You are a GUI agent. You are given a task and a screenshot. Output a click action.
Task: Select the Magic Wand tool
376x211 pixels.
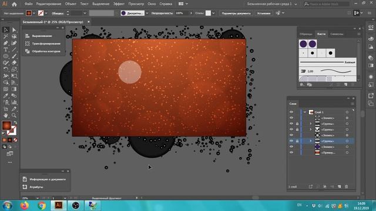click(6, 36)
